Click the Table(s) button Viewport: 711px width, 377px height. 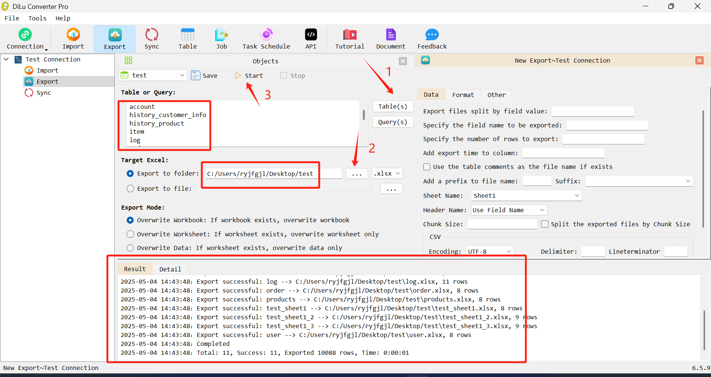(x=393, y=106)
